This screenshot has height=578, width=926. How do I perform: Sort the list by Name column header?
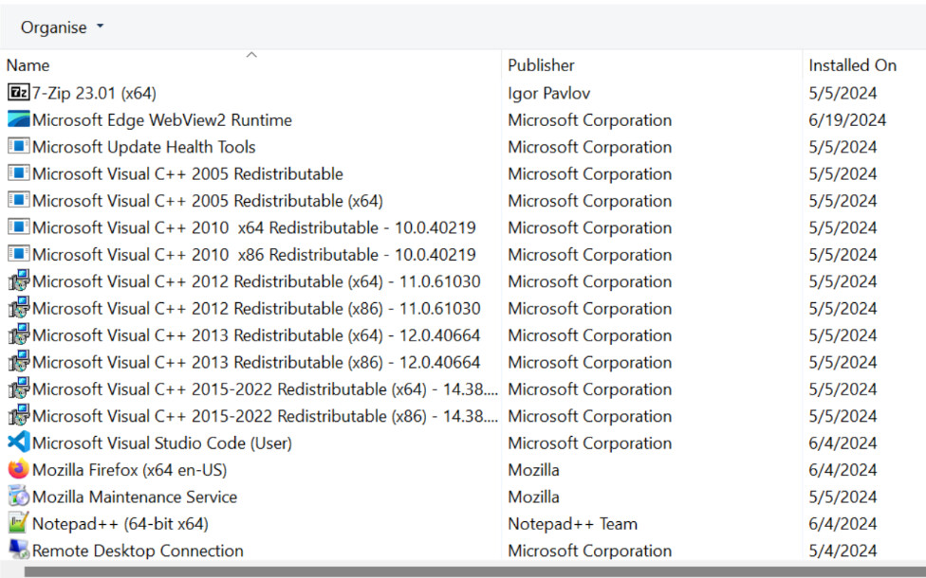coord(251,64)
